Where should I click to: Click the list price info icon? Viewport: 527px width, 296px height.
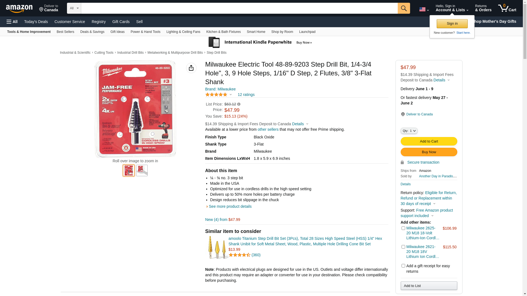(x=239, y=104)
